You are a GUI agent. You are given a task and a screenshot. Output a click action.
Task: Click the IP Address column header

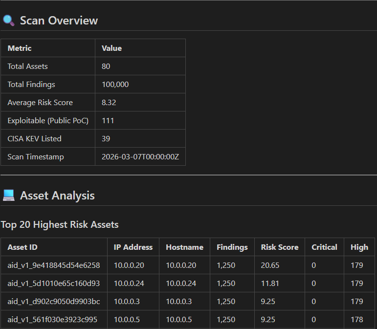pos(133,247)
